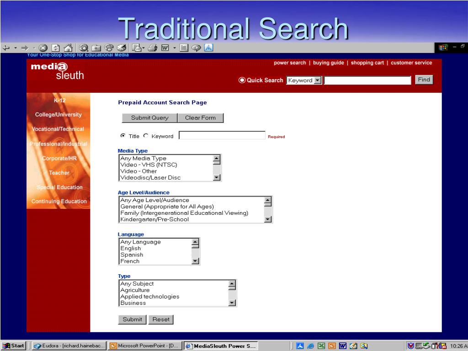
Task: Click the Submit Query button
Action: coord(149,118)
